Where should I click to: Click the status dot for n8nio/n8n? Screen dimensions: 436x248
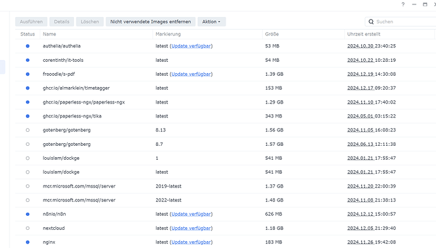pyautogui.click(x=28, y=214)
